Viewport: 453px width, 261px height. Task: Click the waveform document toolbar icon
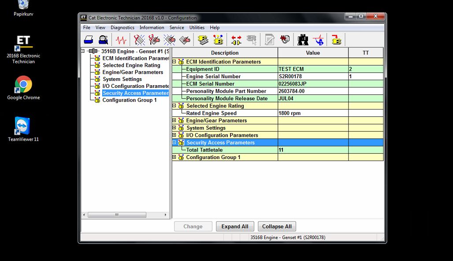[x=285, y=40]
